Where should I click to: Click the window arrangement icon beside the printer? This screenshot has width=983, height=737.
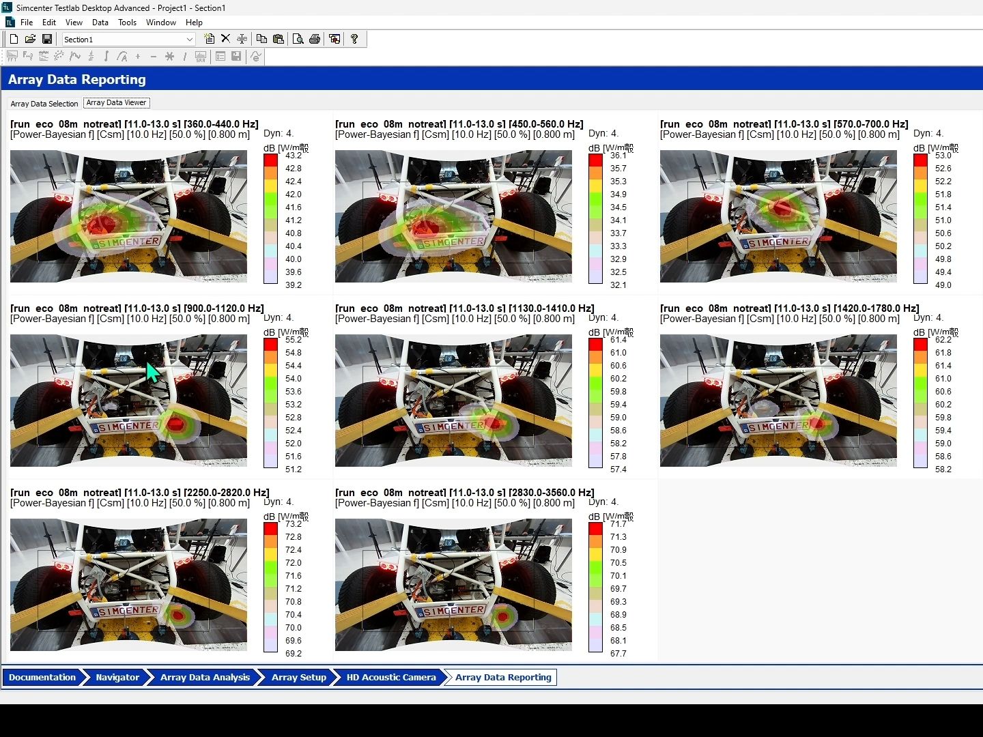tap(334, 40)
